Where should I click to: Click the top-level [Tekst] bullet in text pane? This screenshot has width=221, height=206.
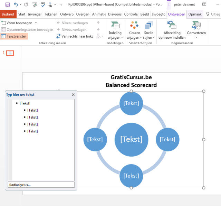point(25,103)
